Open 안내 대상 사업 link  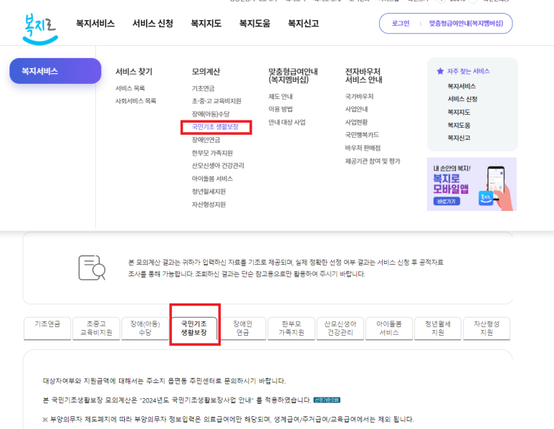pos(287,122)
